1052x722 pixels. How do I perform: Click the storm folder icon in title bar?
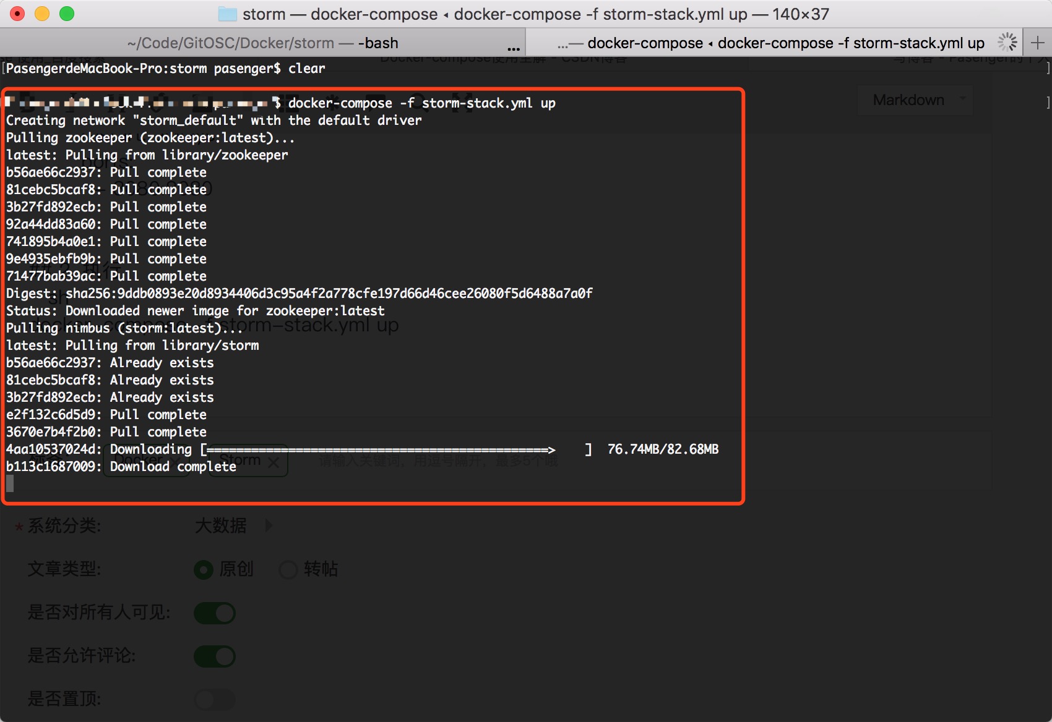click(227, 14)
